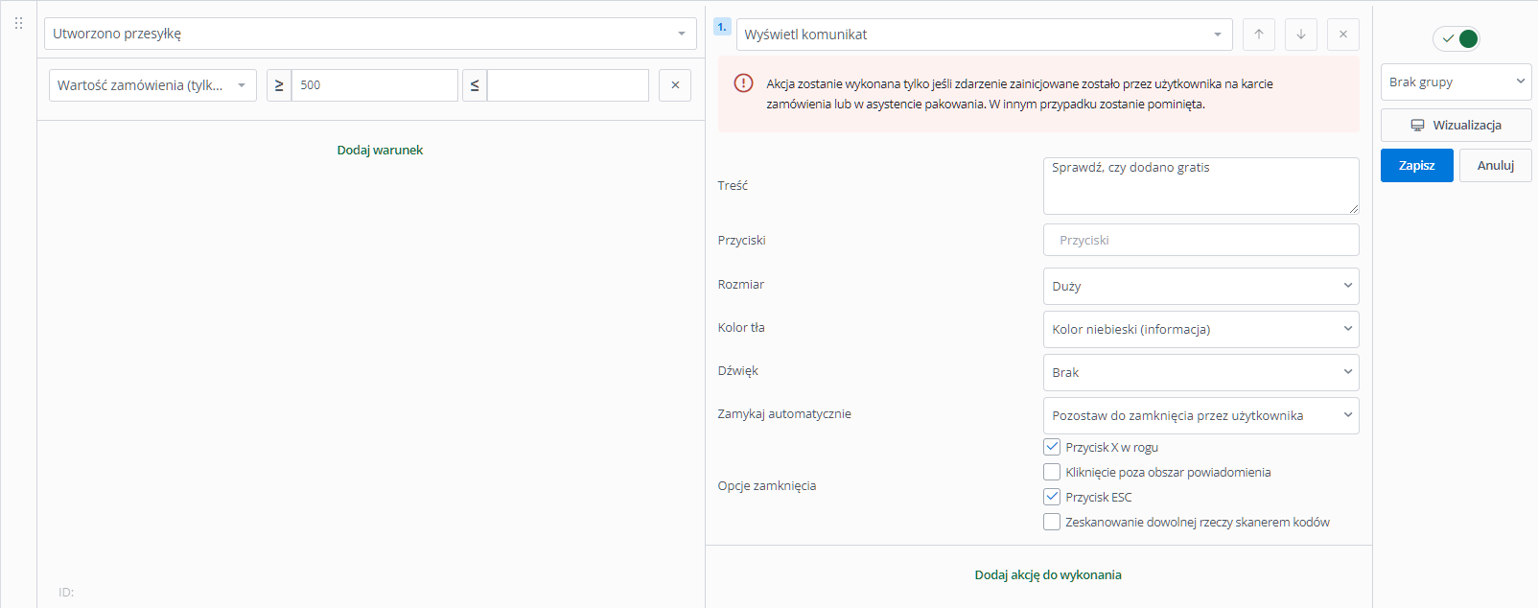
Task: Click the Kolor tła label
Action: 741,327
